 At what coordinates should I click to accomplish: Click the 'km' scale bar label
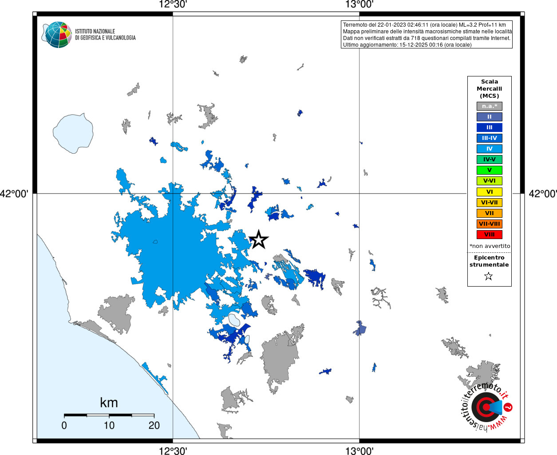(109, 403)
